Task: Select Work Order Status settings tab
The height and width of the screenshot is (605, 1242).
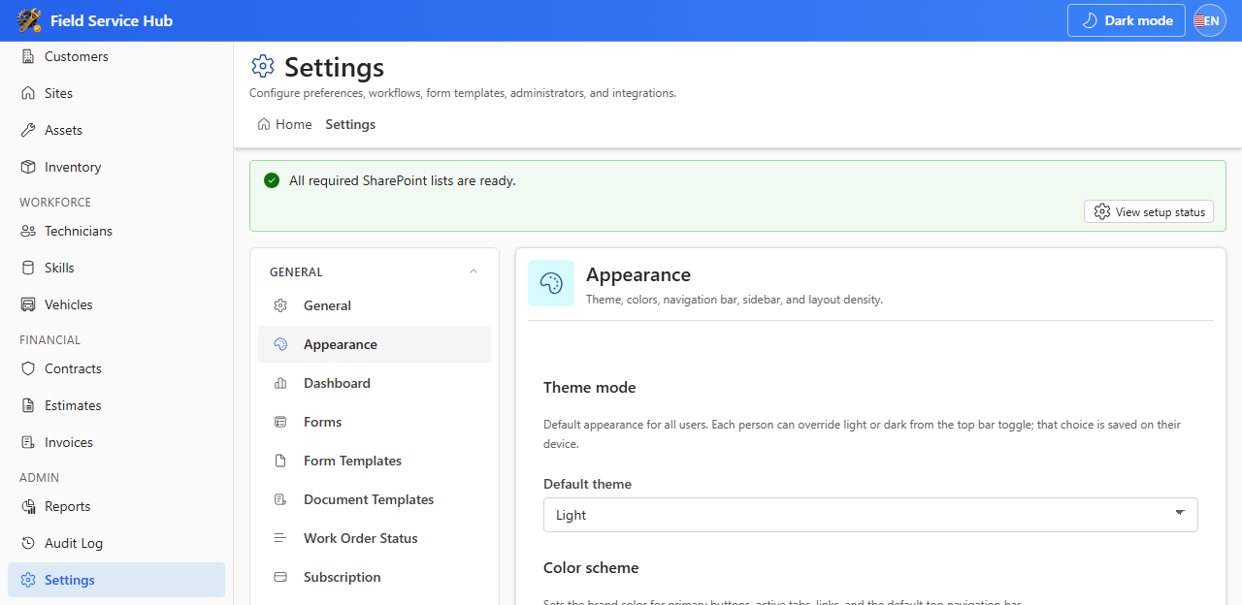Action: (375, 538)
